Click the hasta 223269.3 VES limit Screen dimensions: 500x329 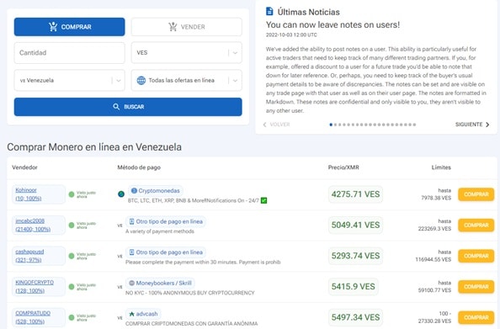[x=434, y=225]
